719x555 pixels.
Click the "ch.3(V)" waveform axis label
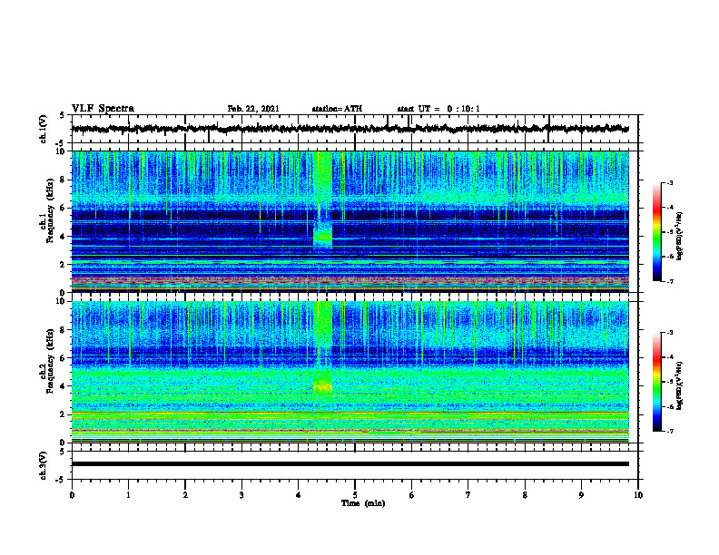click(x=44, y=465)
